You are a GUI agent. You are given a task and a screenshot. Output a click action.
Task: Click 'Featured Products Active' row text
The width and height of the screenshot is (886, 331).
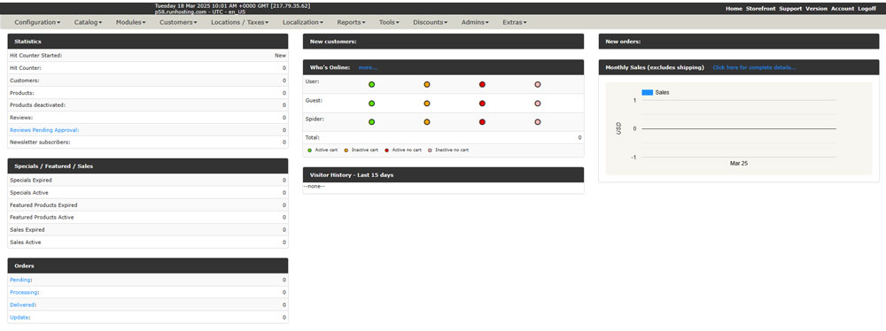click(42, 218)
